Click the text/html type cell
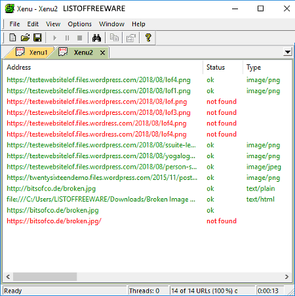 pyautogui.click(x=260, y=200)
